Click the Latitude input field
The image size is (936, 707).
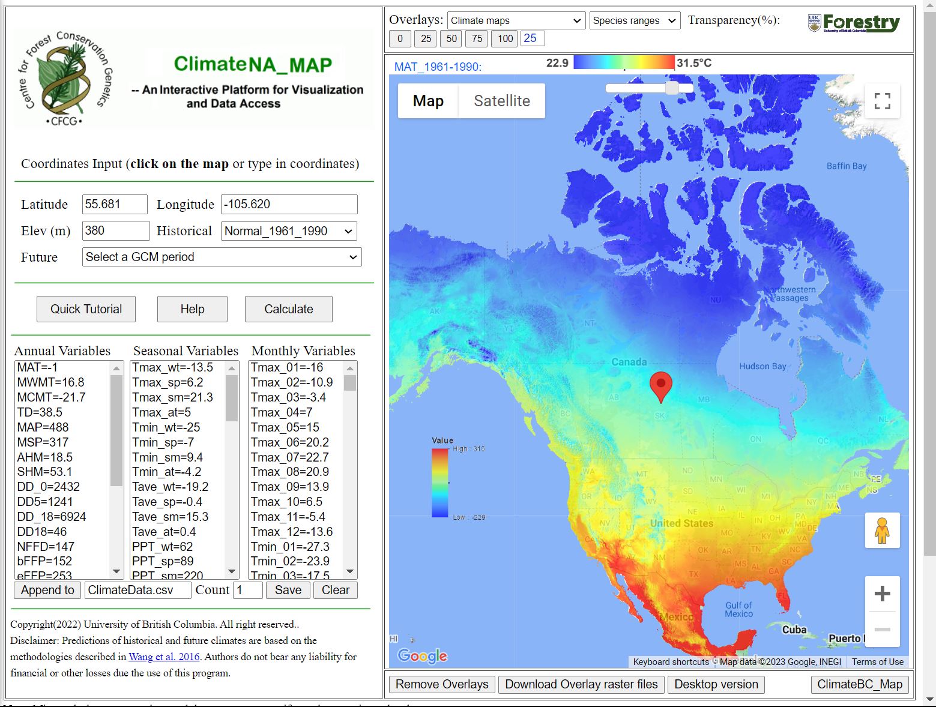pyautogui.click(x=115, y=204)
